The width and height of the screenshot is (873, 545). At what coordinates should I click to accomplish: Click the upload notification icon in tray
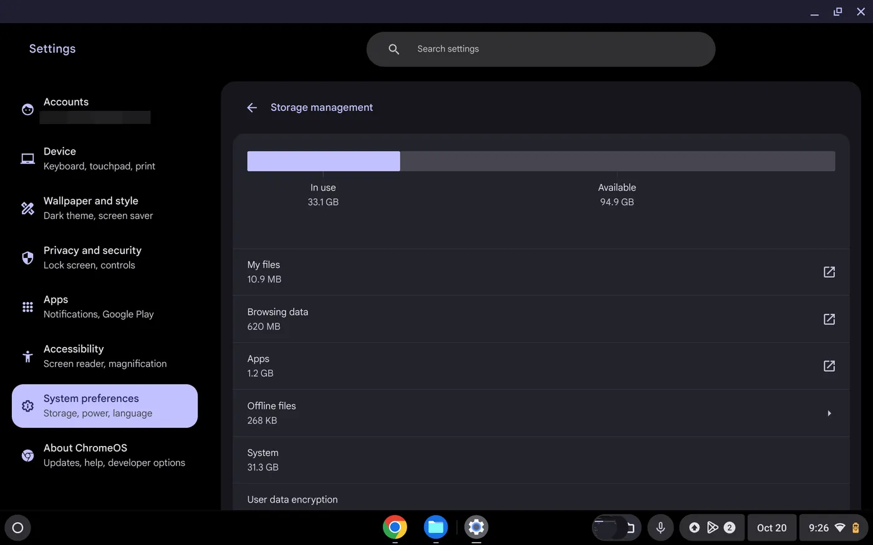[694, 528]
